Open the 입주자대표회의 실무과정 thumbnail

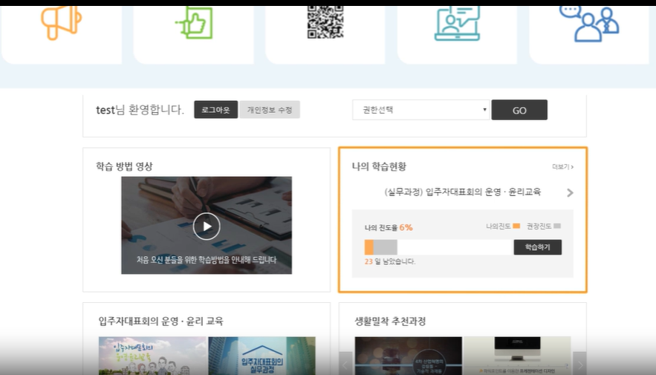(x=262, y=356)
